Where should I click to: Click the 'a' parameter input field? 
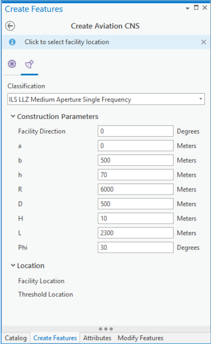pos(135,146)
